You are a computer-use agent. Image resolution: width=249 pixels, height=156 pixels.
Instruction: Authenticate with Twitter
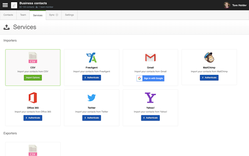(x=92, y=118)
